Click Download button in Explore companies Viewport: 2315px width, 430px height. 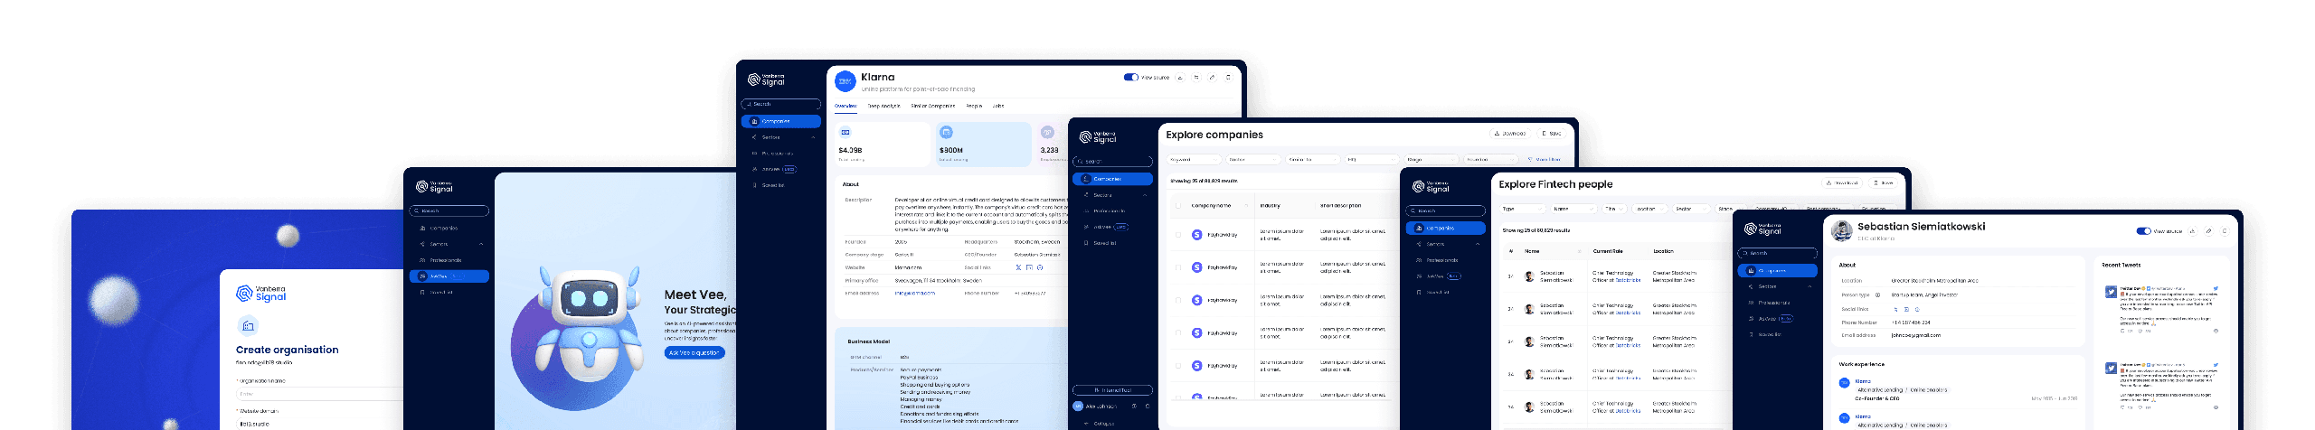click(x=1509, y=134)
